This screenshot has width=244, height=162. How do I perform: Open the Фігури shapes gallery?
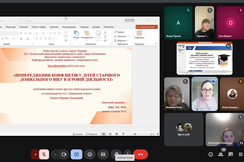pyautogui.click(x=76, y=36)
